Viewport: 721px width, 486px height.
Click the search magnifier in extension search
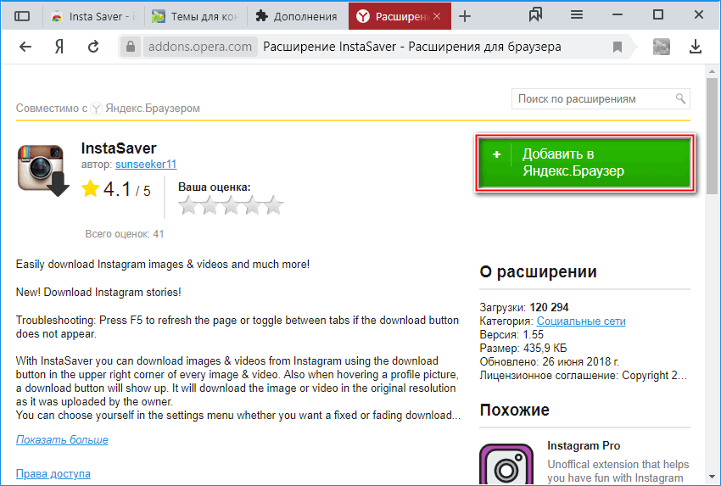(x=680, y=99)
